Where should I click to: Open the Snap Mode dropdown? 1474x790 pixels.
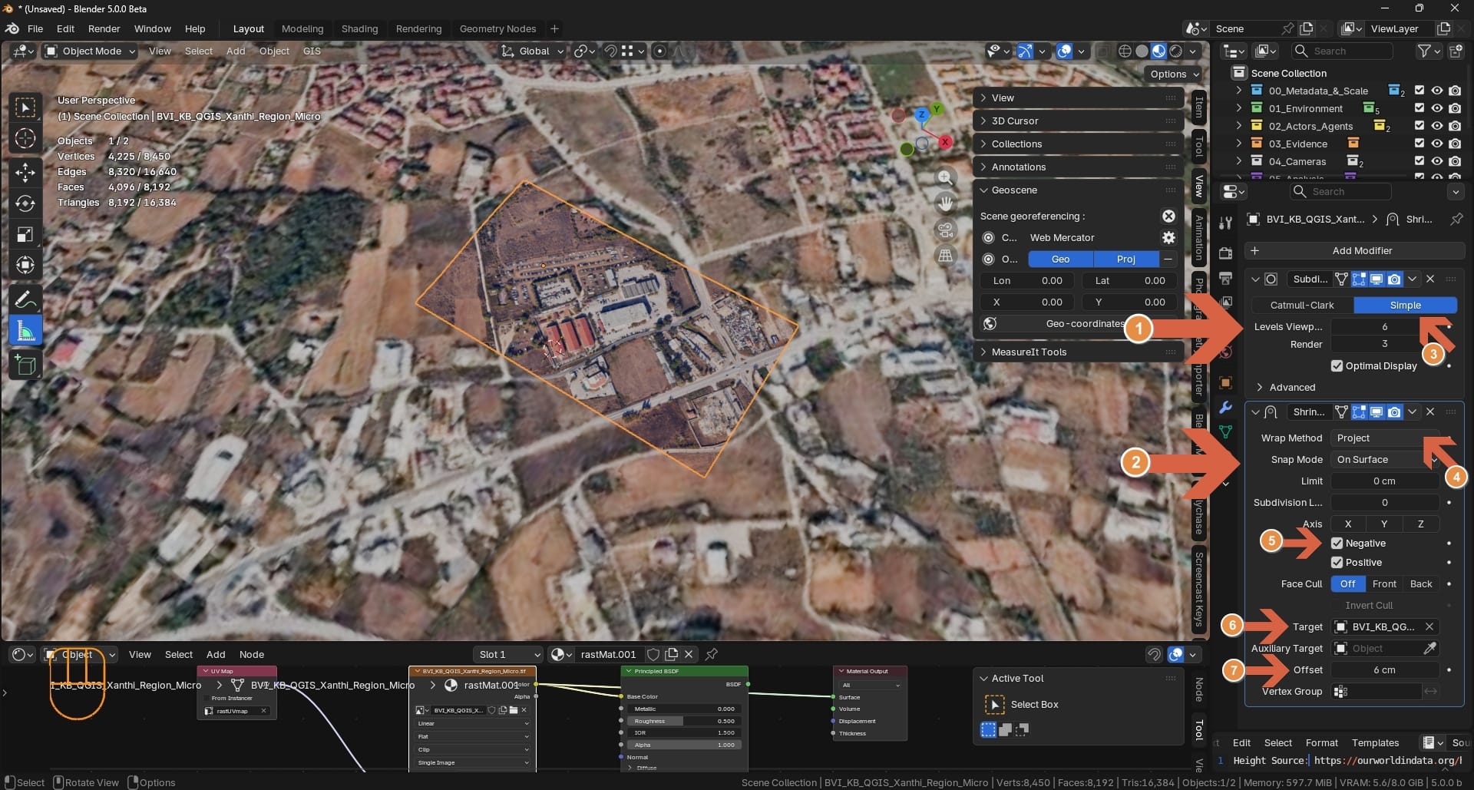coord(1385,460)
